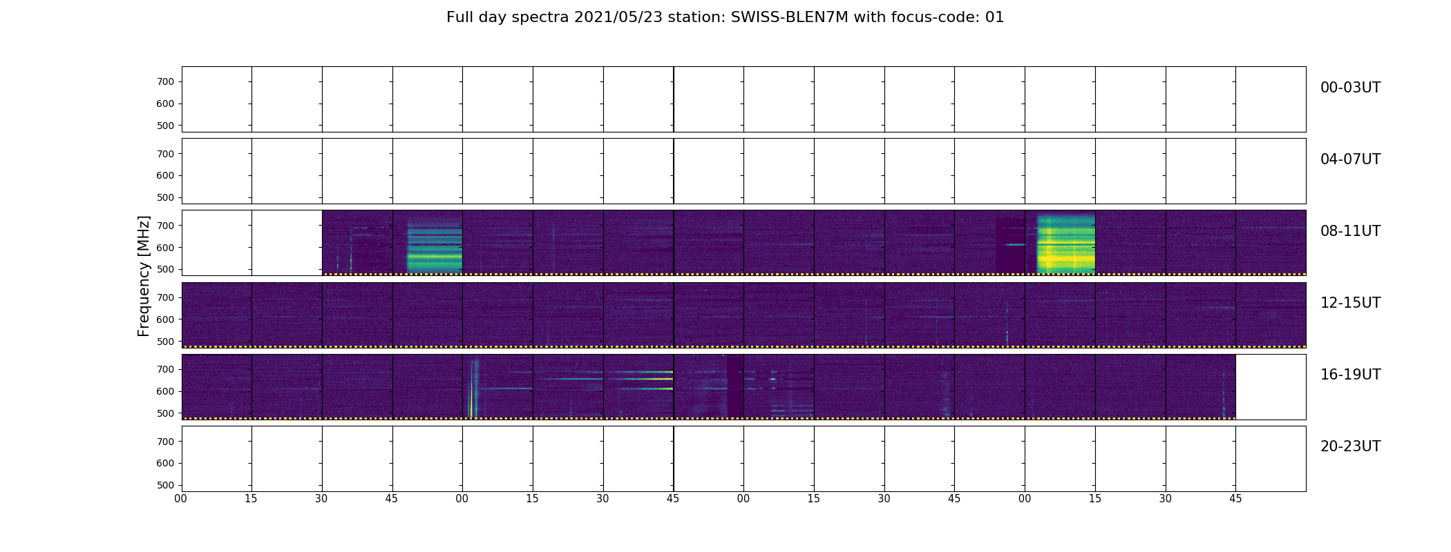1451x552 pixels.
Task: Select the "12-15UT" row label
Action: (x=1350, y=303)
